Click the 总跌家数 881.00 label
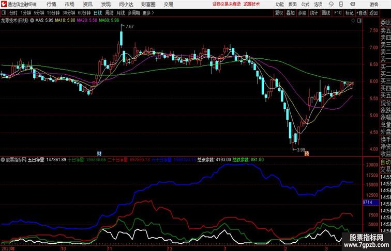Image resolution: width=391 pixels, height=251 pixels. (248, 160)
